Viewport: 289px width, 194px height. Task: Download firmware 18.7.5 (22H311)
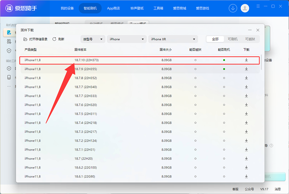(246, 114)
